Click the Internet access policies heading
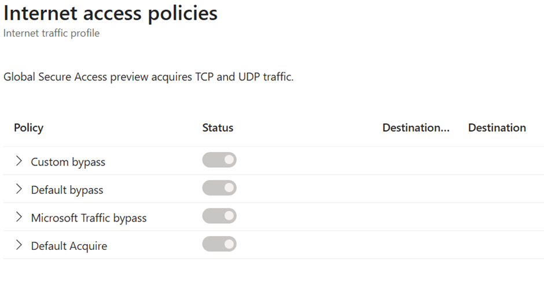544x295 pixels. click(111, 13)
